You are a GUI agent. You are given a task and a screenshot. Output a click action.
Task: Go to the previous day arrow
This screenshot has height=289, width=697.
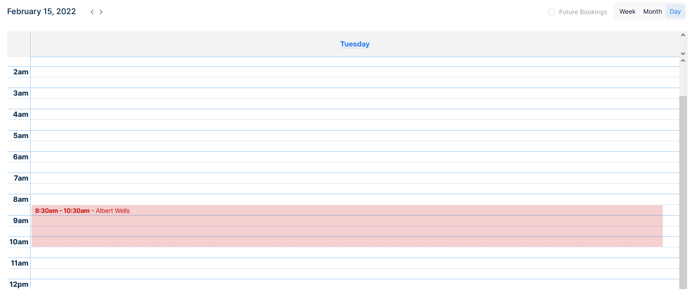click(x=92, y=12)
